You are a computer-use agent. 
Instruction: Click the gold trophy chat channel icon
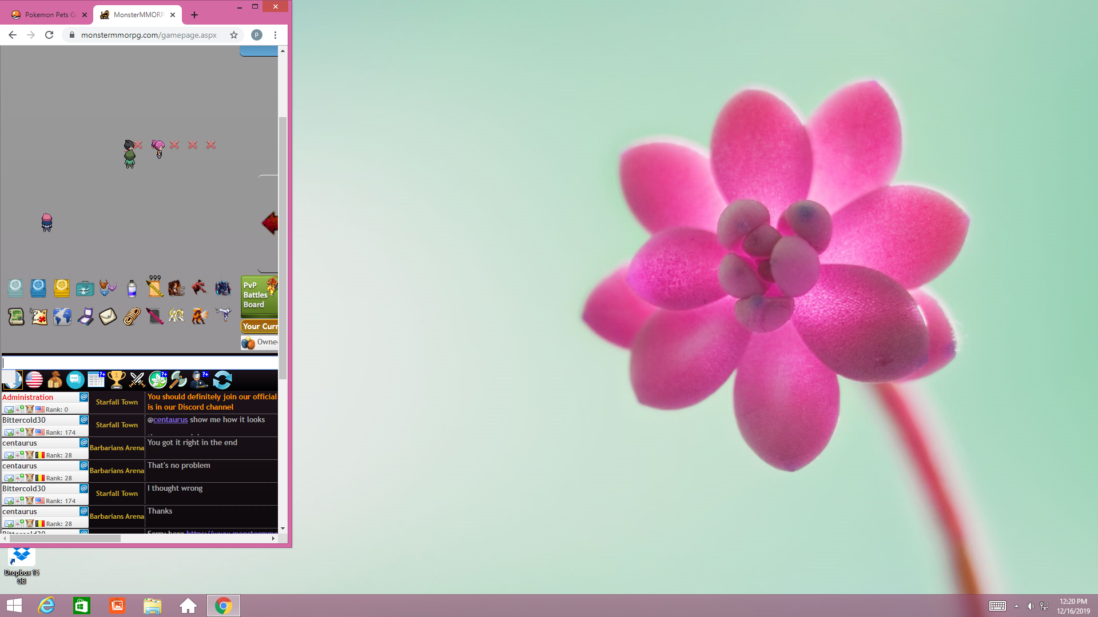[x=116, y=379]
